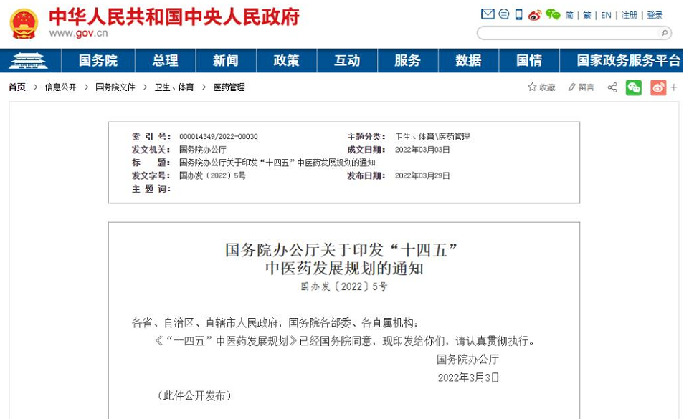684x419 pixels.
Task: Share article via red Weibo button
Action: coord(658,87)
